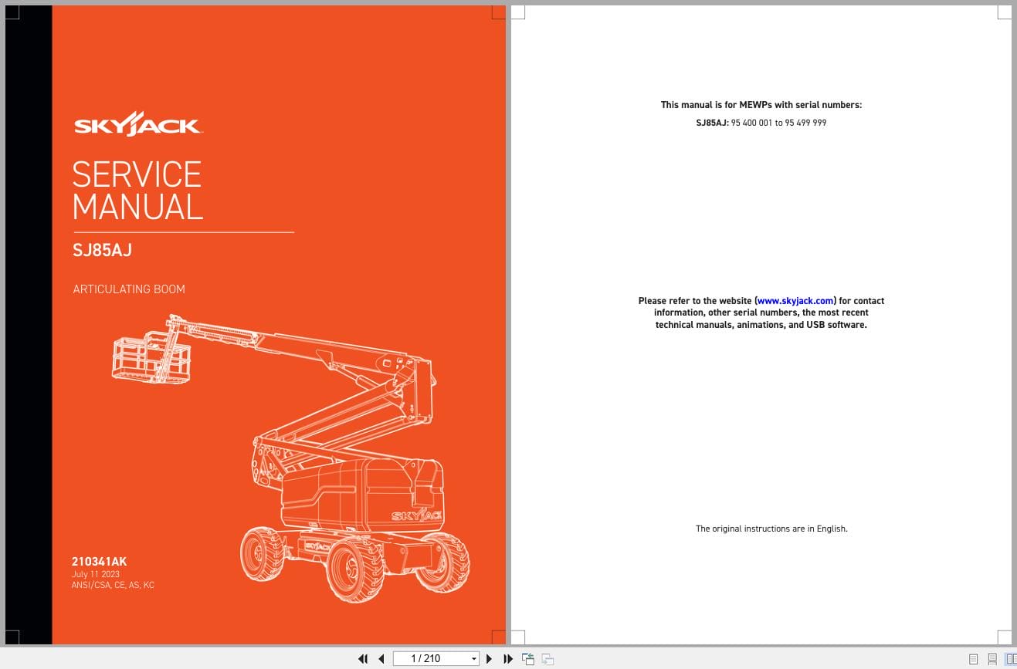Open the page number dropdown arrow
The width and height of the screenshot is (1017, 669).
pyautogui.click(x=473, y=658)
